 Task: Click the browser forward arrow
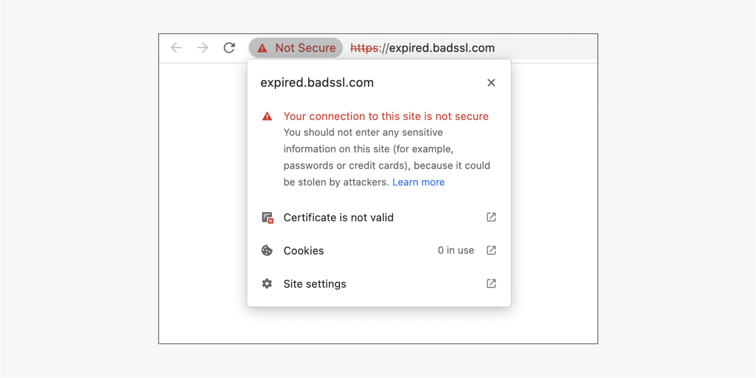click(202, 48)
